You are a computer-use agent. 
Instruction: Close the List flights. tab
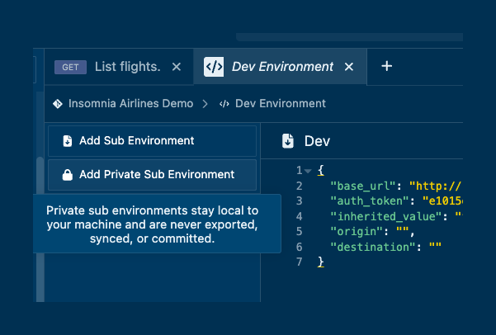[176, 67]
